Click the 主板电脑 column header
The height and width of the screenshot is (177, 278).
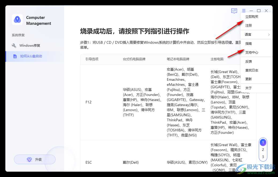[217, 59]
